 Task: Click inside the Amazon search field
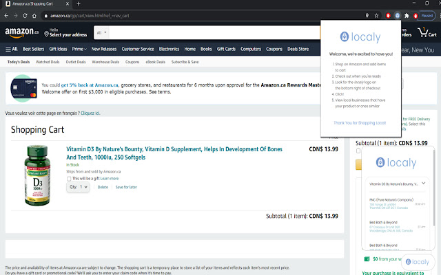click(x=214, y=33)
